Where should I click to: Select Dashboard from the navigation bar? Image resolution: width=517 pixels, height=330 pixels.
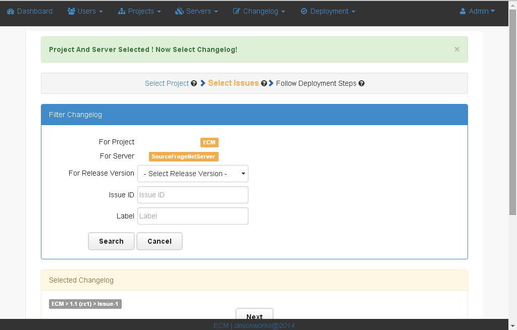(x=29, y=11)
